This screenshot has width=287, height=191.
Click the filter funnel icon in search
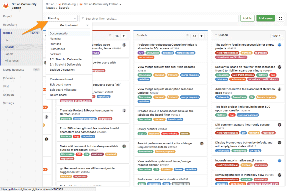pyautogui.click(x=83, y=18)
